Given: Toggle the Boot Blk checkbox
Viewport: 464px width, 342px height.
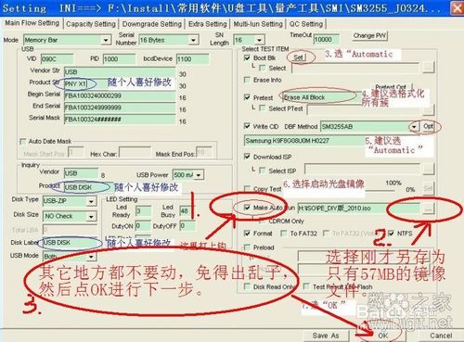Looking at the screenshot, I should pos(247,58).
